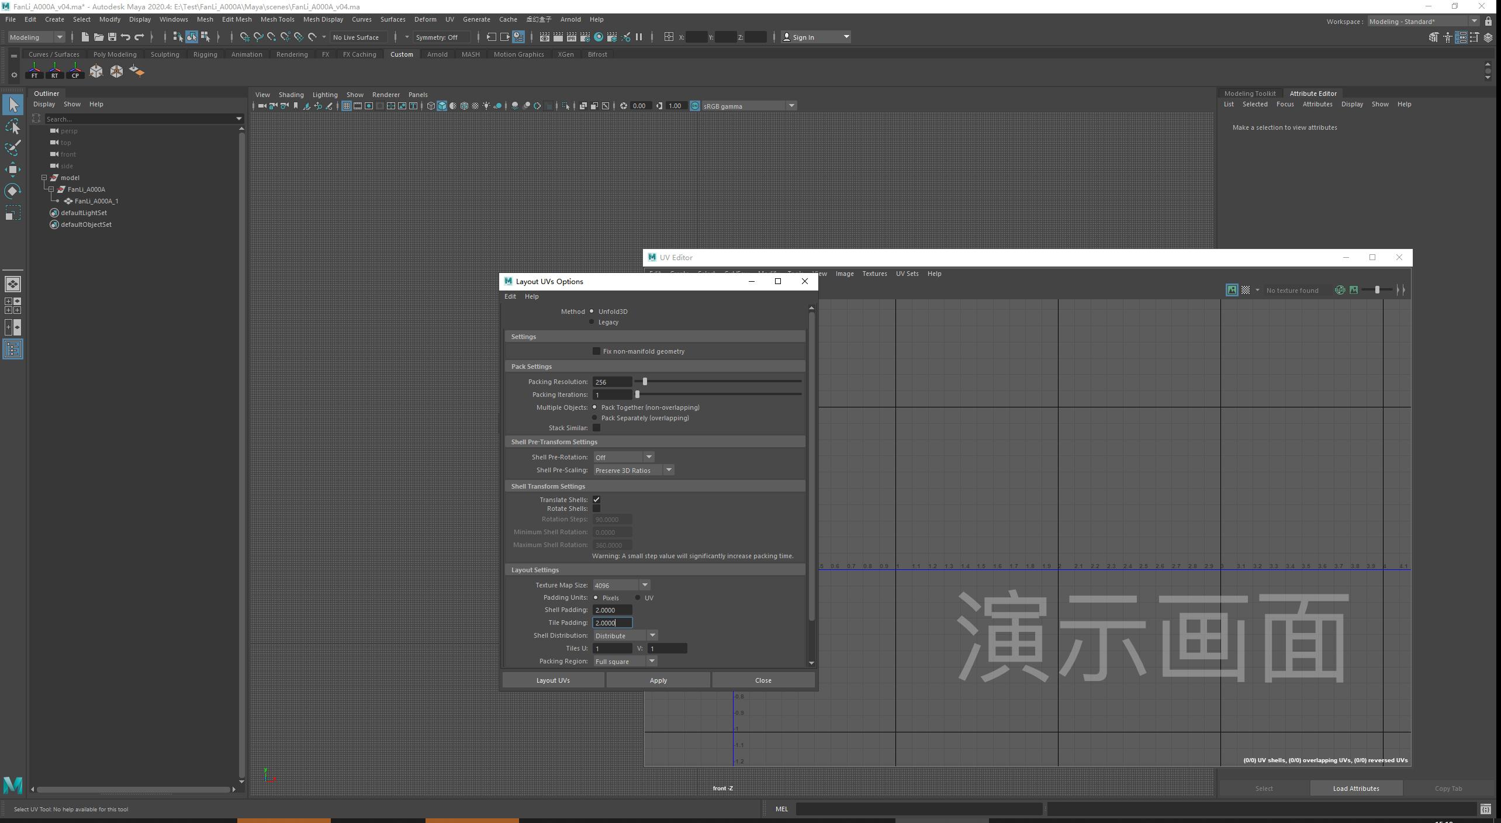Adjust the Packing Resolution slider
This screenshot has width=1501, height=823.
pyautogui.click(x=645, y=382)
